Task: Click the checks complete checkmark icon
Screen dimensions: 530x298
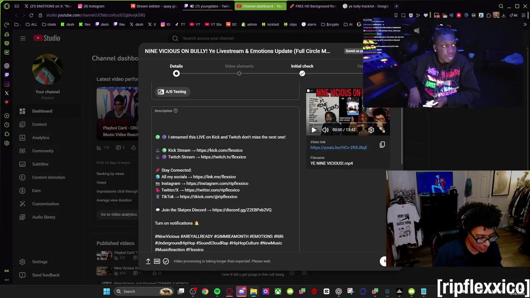Action: [x=166, y=261]
